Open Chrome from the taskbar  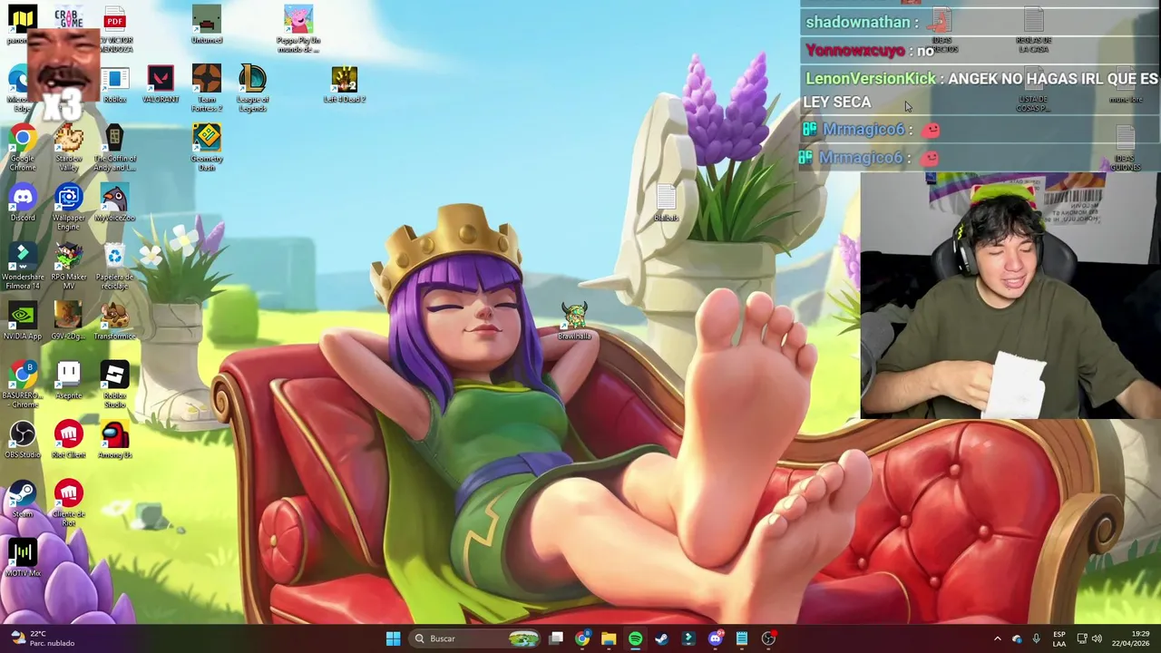click(x=582, y=638)
